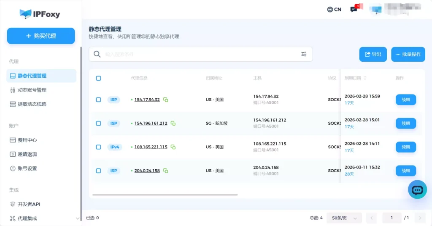The image size is (432, 226).
Task: Click the 购买代理 button
Action: [x=41, y=36]
